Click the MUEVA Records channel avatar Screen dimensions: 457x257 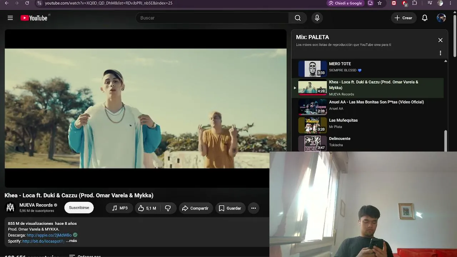point(10,207)
